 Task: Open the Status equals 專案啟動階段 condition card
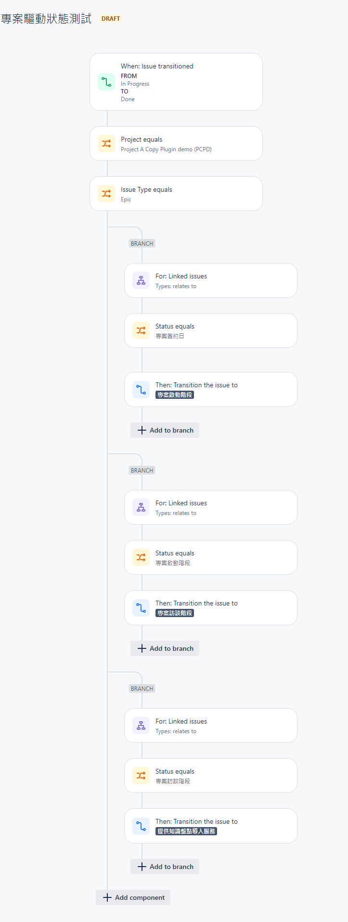point(211,557)
